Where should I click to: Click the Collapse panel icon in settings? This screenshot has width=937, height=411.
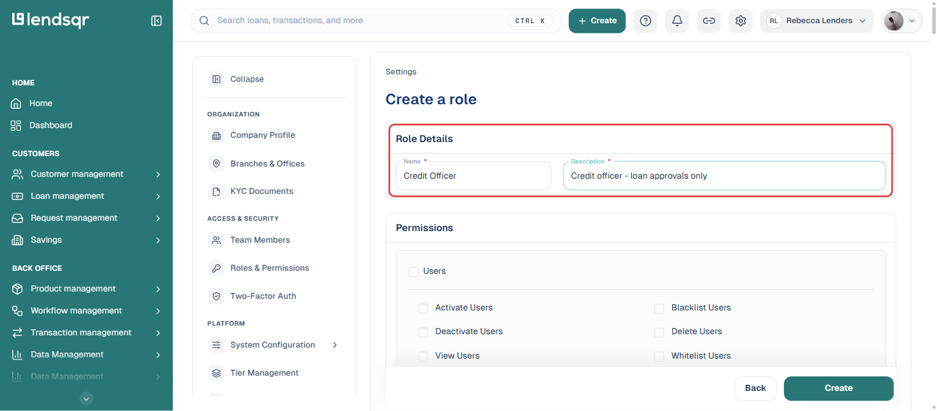(x=216, y=79)
